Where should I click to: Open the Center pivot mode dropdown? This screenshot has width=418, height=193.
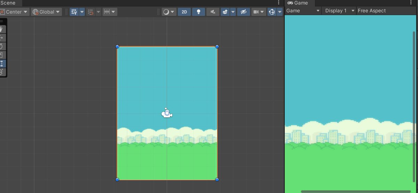pyautogui.click(x=15, y=12)
